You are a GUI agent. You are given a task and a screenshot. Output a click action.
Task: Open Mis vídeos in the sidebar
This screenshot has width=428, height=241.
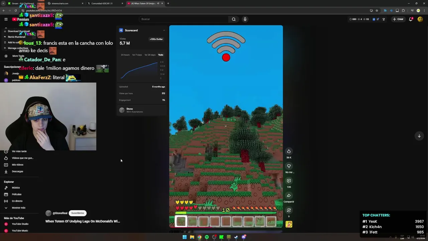click(17, 165)
